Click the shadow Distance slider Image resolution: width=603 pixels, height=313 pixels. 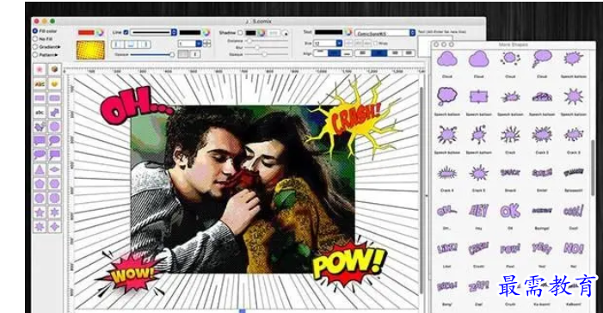coord(267,40)
